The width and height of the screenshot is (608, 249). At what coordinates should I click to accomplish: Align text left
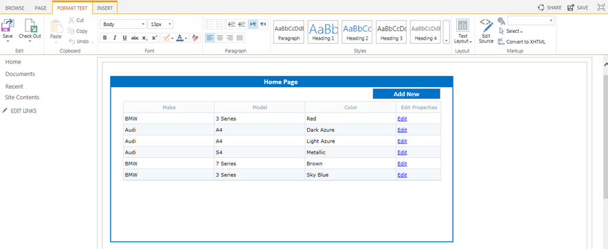(x=210, y=38)
